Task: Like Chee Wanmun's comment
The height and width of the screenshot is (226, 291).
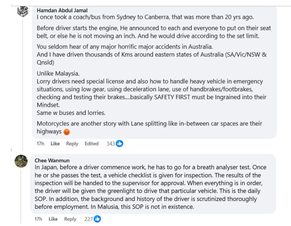Action: (53, 219)
